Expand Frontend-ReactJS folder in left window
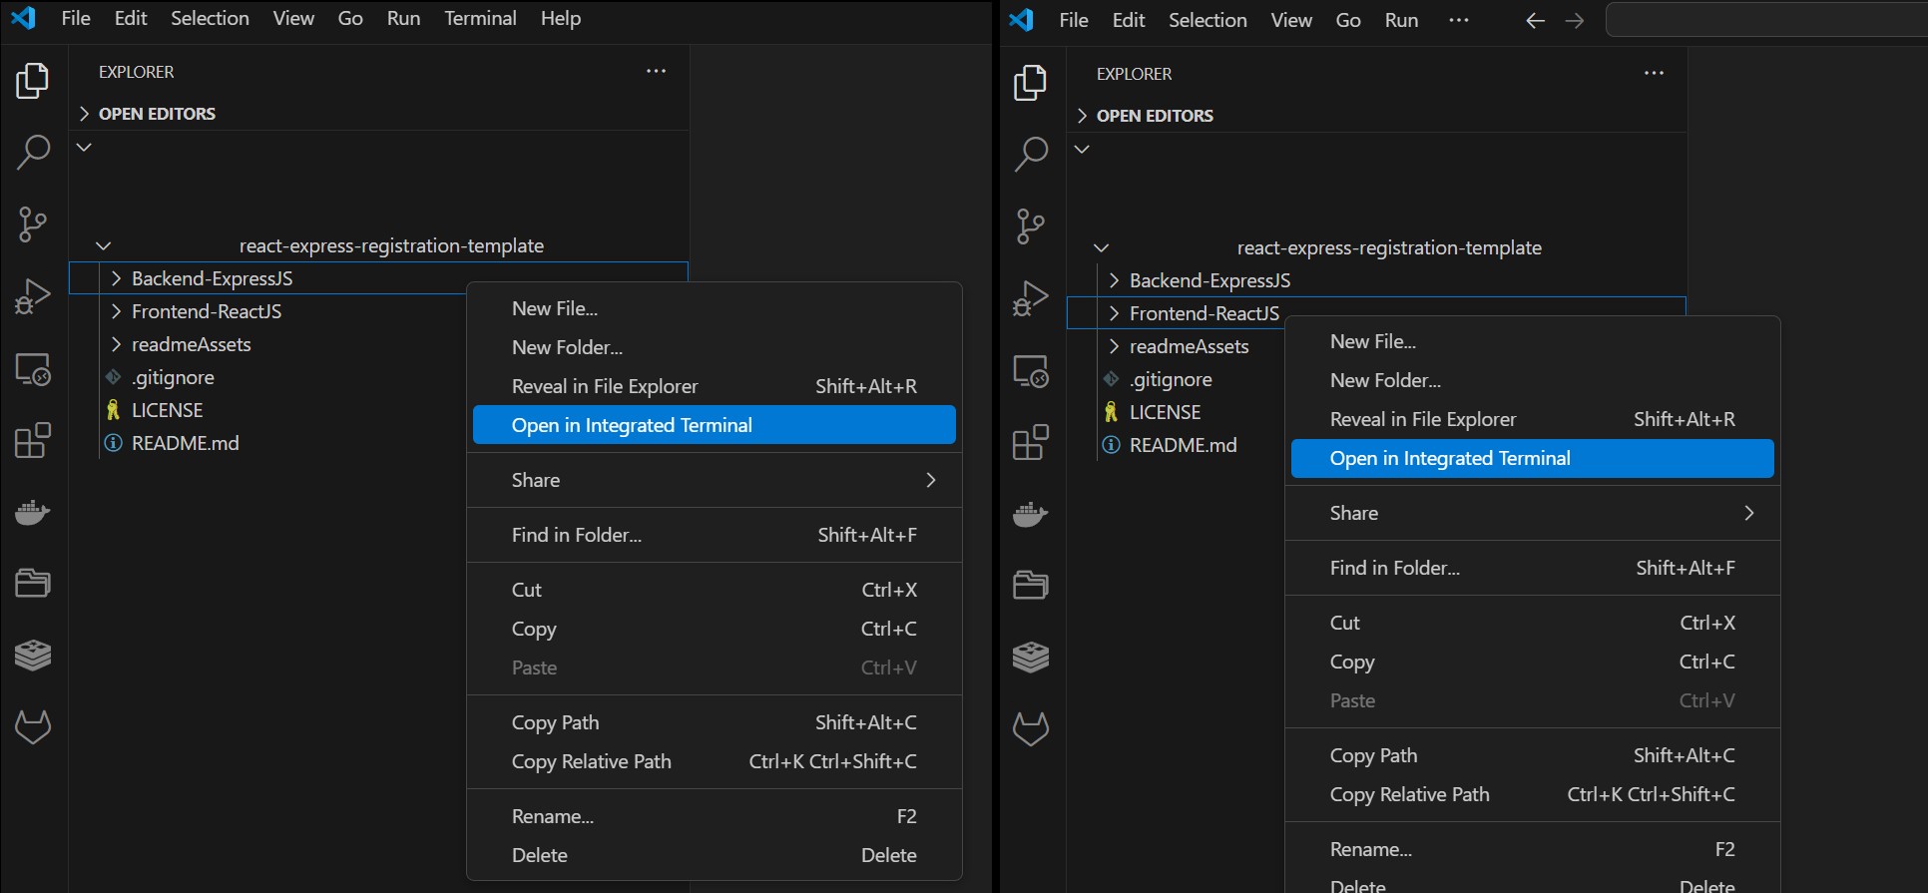This screenshot has height=893, width=1928. pos(116,311)
